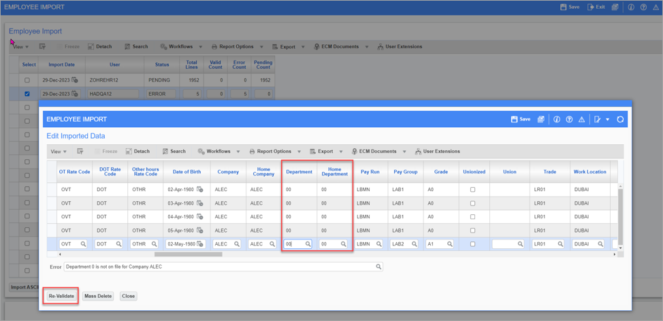This screenshot has width=663, height=321.
Task: Expand Workflows dropdown in popup toolbar
Action: click(x=238, y=151)
